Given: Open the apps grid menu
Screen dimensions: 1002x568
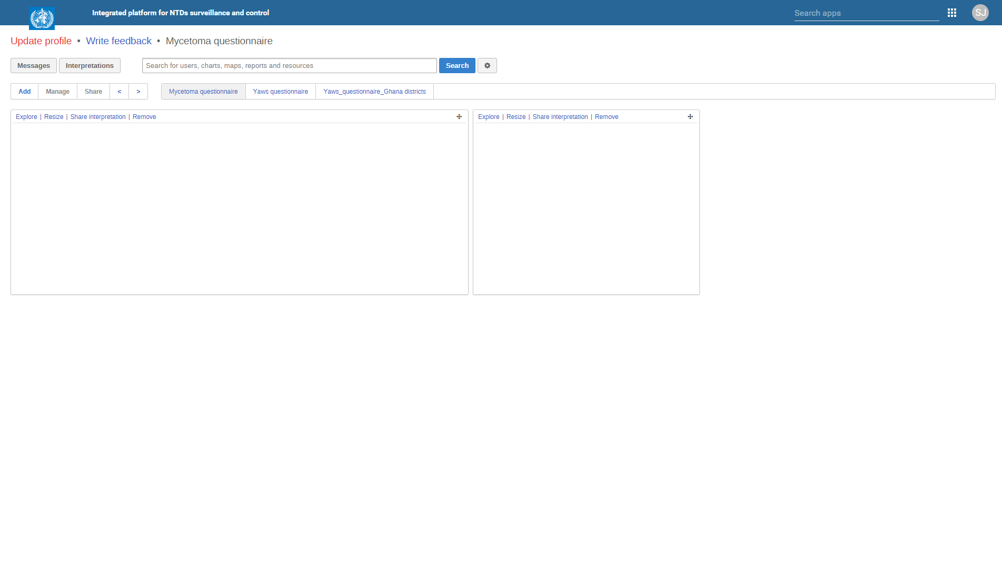Looking at the screenshot, I should coord(951,13).
